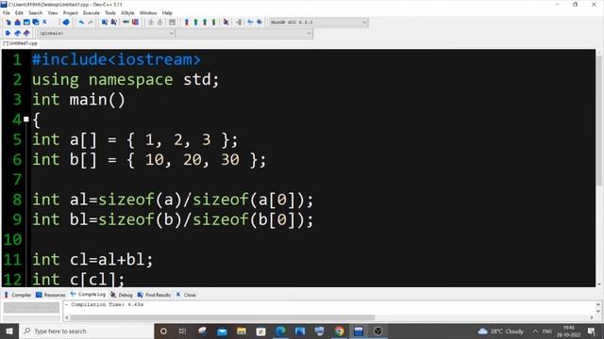Click the Replace toolbar icon
The height and width of the screenshot is (339, 604).
(113, 23)
